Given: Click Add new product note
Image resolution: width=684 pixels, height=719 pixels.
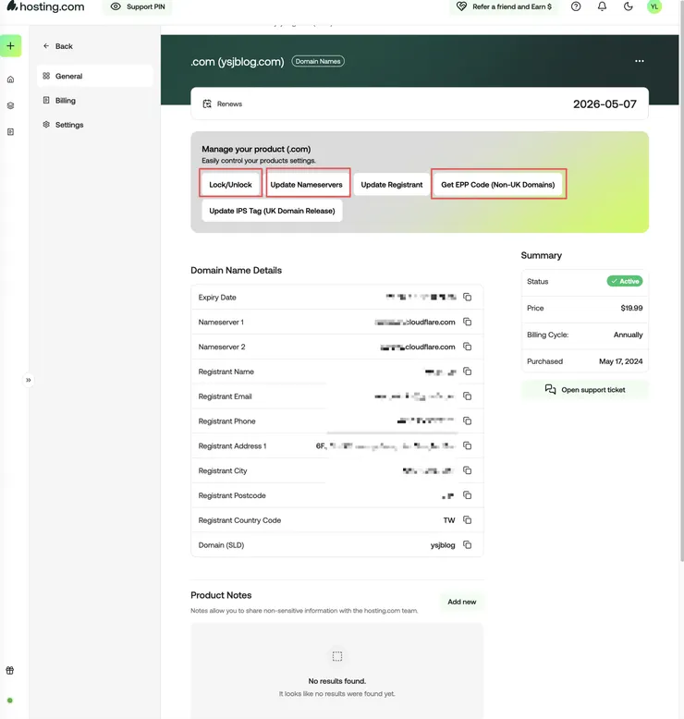Looking at the screenshot, I should [x=461, y=602].
